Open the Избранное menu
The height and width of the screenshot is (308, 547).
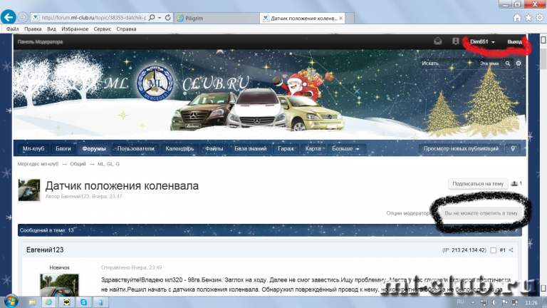click(x=75, y=29)
